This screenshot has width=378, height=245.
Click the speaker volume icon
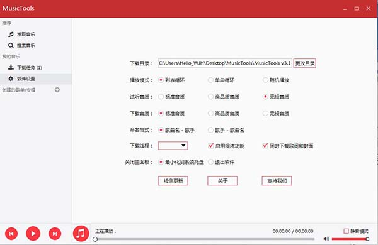pos(326,239)
